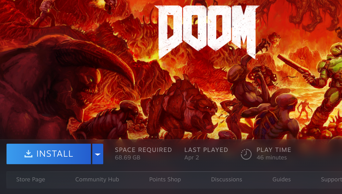Viewport: 342px width, 194px height.
Task: Click the SPACE REQUIRED label
Action: (x=143, y=150)
